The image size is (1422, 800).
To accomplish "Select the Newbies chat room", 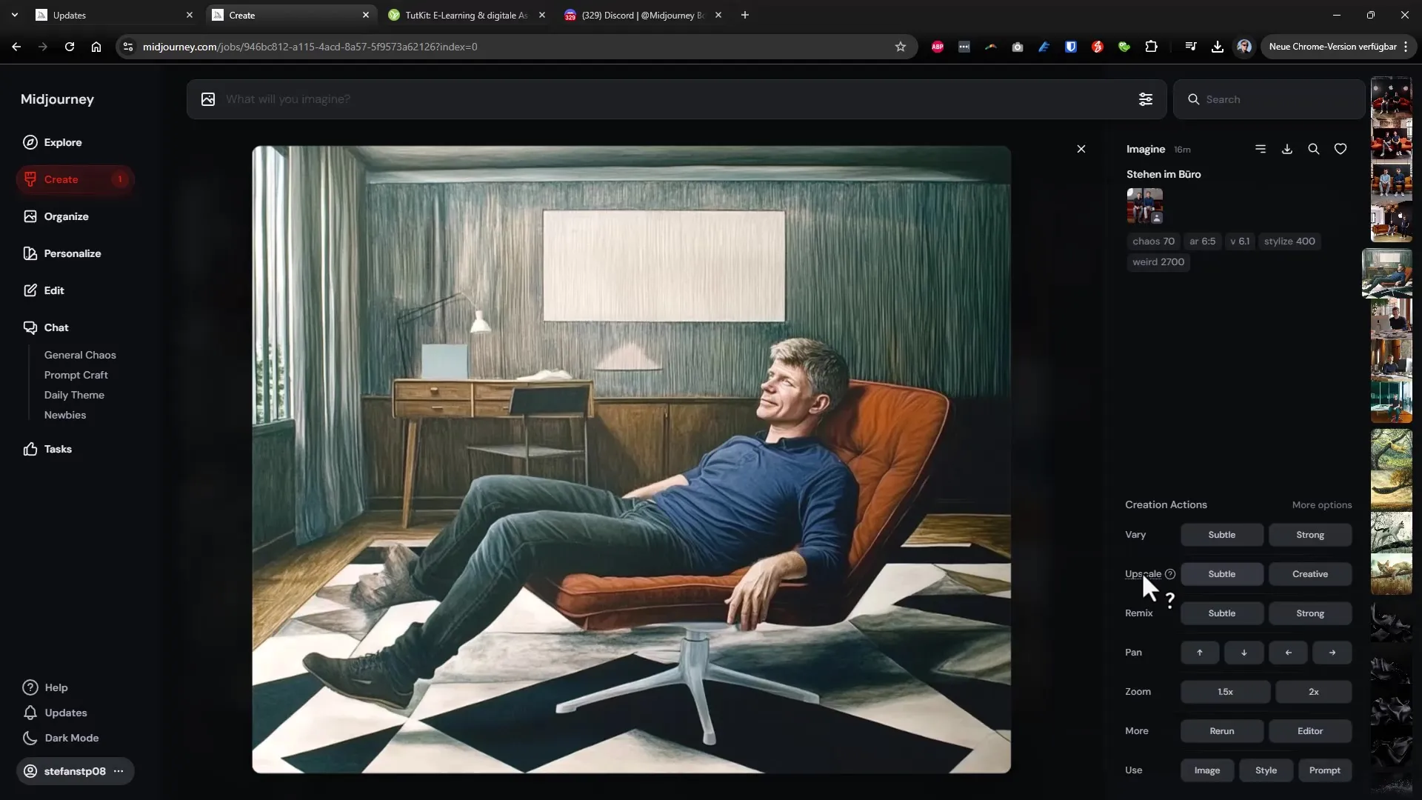I will coord(65,415).
